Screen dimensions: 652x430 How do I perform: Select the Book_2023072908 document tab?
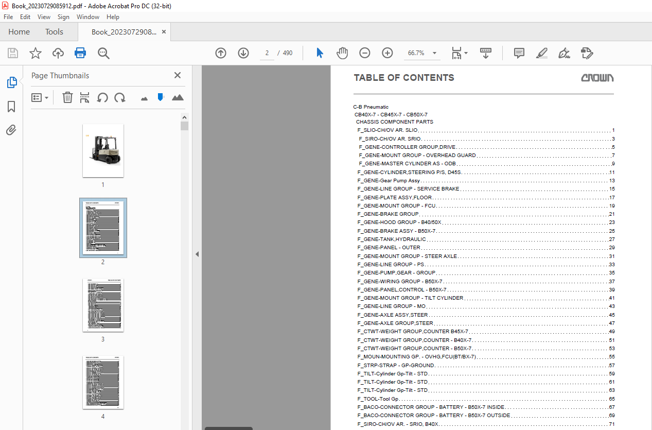(x=124, y=32)
